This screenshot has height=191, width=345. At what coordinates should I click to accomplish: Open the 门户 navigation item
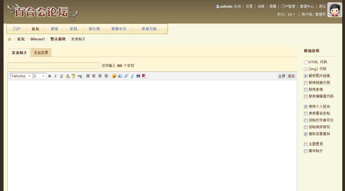tap(17, 29)
